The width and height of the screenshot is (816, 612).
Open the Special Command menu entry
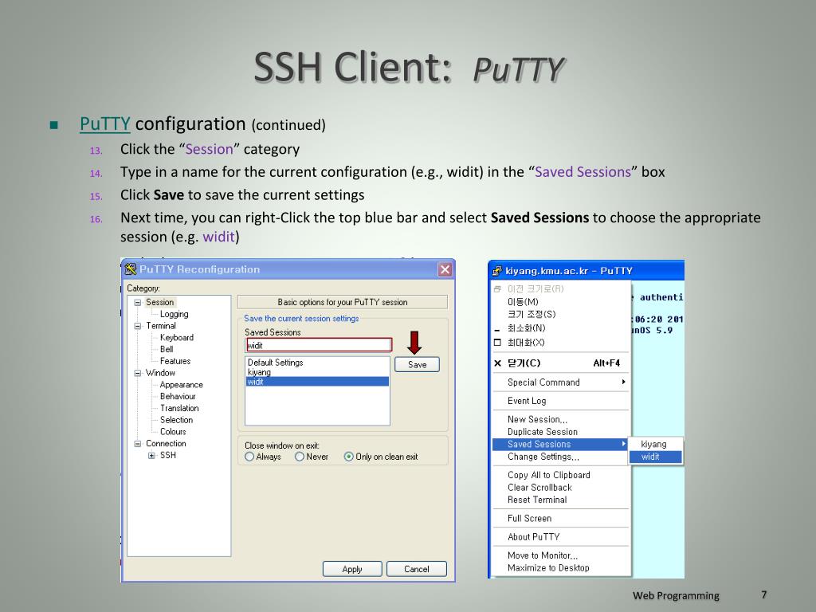click(560, 382)
